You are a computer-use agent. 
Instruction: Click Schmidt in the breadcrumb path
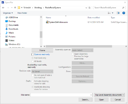tap(27, 8)
